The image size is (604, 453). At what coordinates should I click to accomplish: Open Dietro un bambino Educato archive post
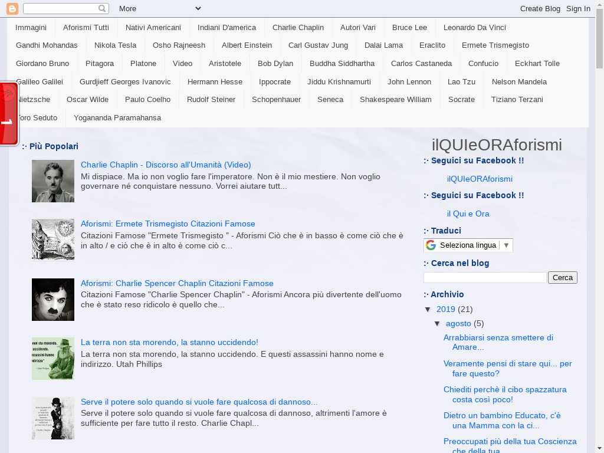(502, 420)
